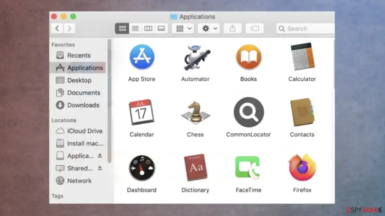Viewport: 385px width, 216px height.
Task: Switch to list view
Action: click(135, 29)
